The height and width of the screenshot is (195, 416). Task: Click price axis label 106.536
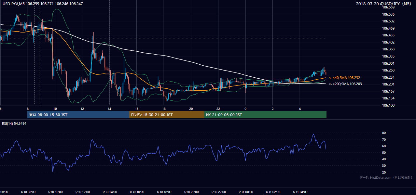(389, 14)
